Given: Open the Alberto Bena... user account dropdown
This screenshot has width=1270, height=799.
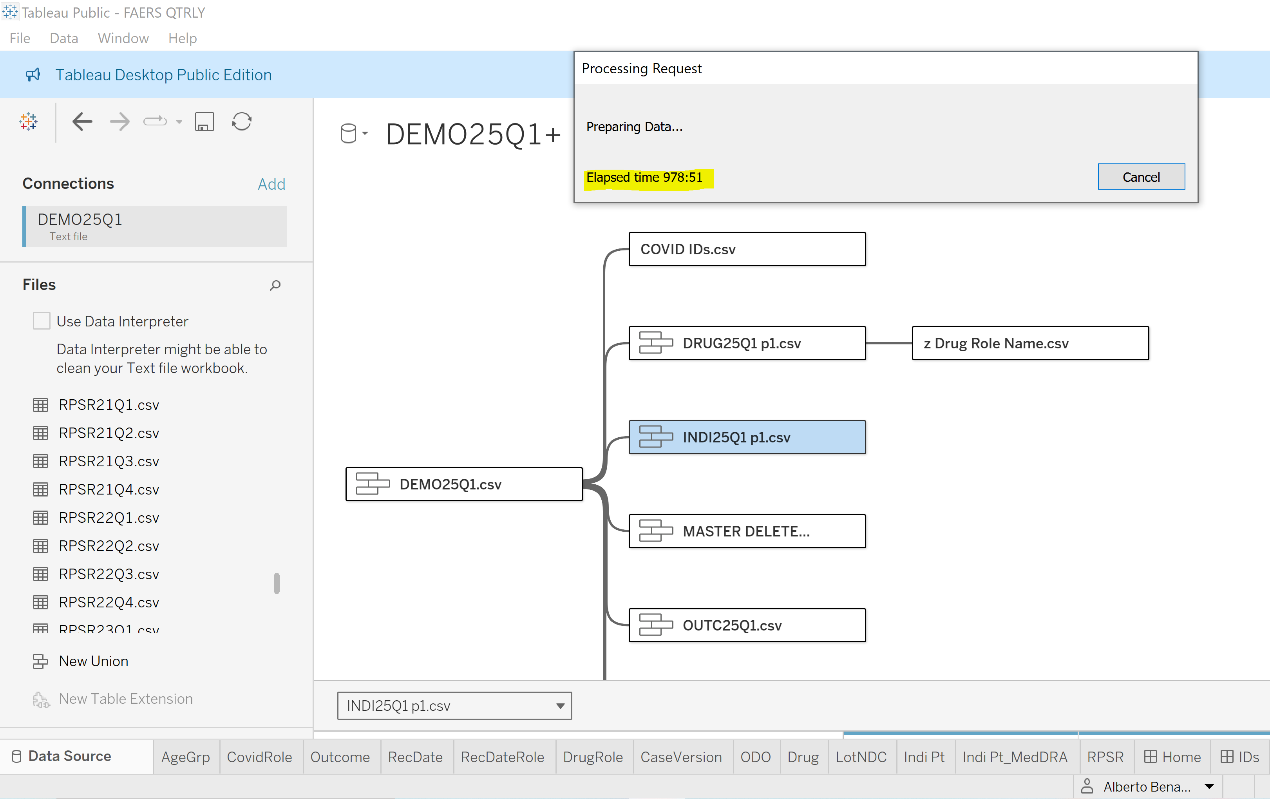Looking at the screenshot, I should coord(1148,786).
